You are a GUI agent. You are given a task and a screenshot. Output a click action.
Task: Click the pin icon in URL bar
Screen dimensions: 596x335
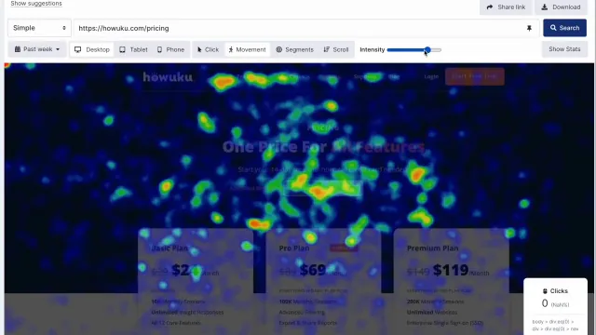529,28
